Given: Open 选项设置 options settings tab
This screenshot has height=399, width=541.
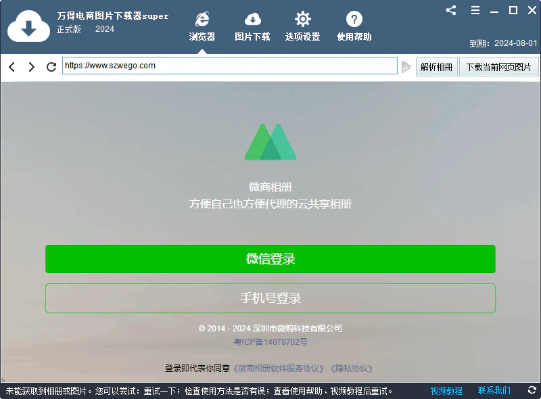Looking at the screenshot, I should [302, 26].
